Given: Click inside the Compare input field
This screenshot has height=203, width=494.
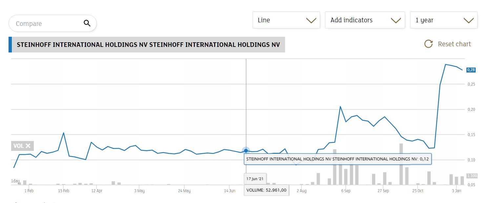Looking at the screenshot, I should coord(46,23).
